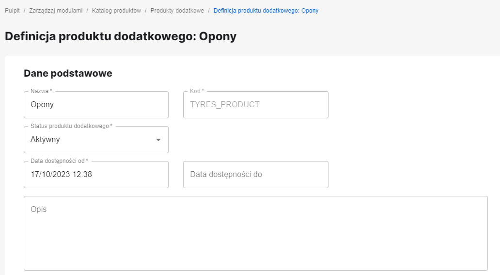The width and height of the screenshot is (500, 275).
Task: Select the Dane podstawowe section heading
Action: 68,73
